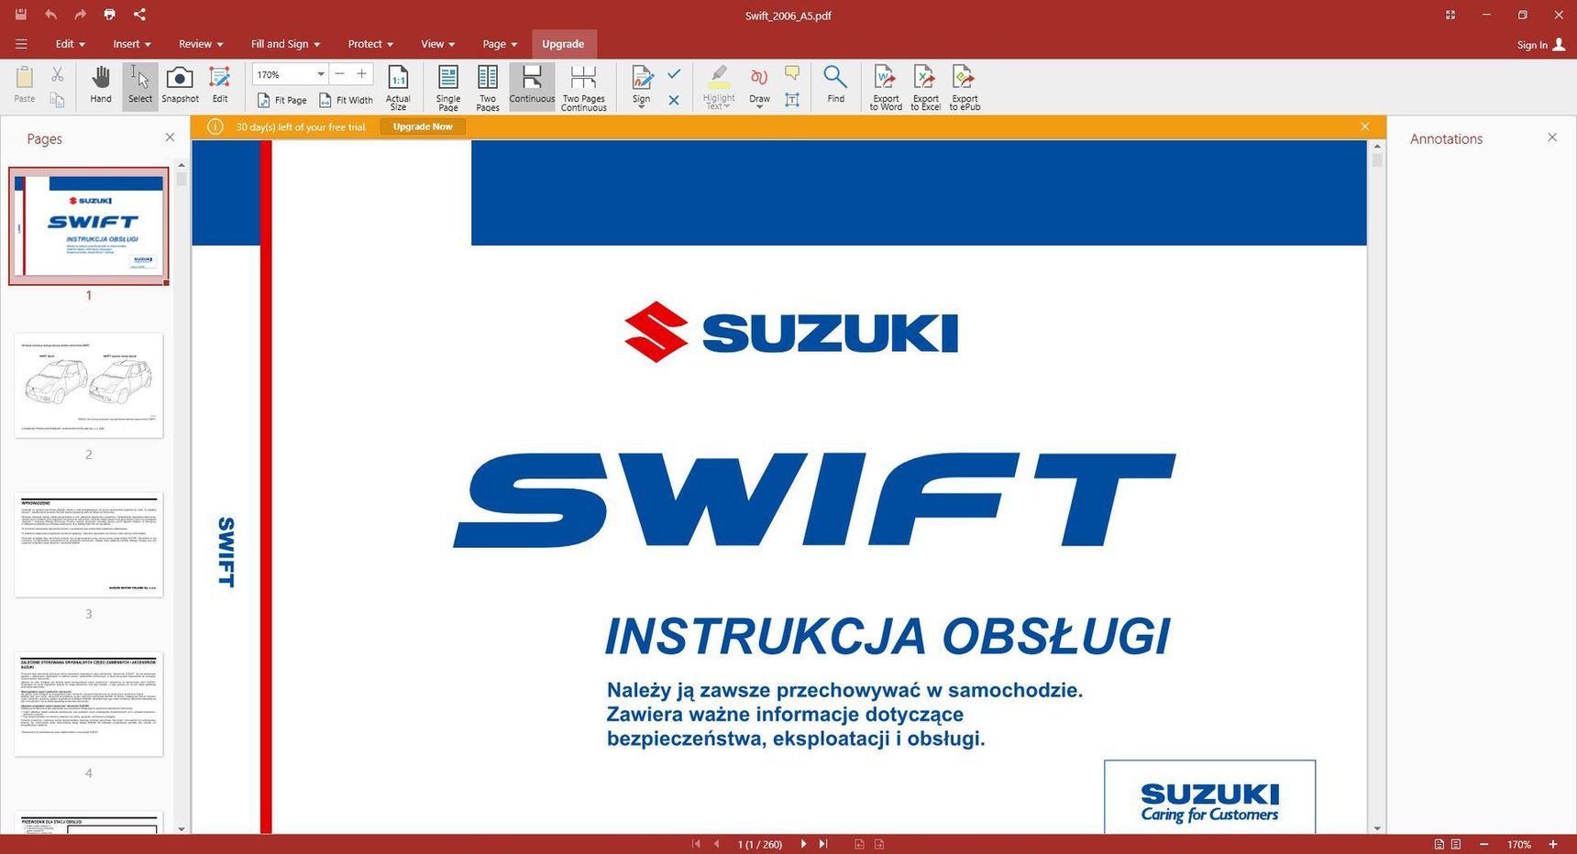Decrease zoom with toolbar minus button
The image size is (1577, 854).
tap(340, 74)
